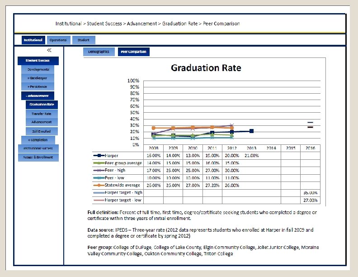
Task: Select the Peer Comparison tab
Action: [x=133, y=52]
